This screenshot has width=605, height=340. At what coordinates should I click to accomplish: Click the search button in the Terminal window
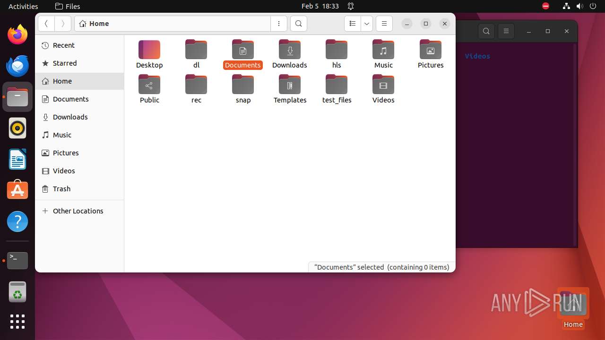(x=486, y=31)
